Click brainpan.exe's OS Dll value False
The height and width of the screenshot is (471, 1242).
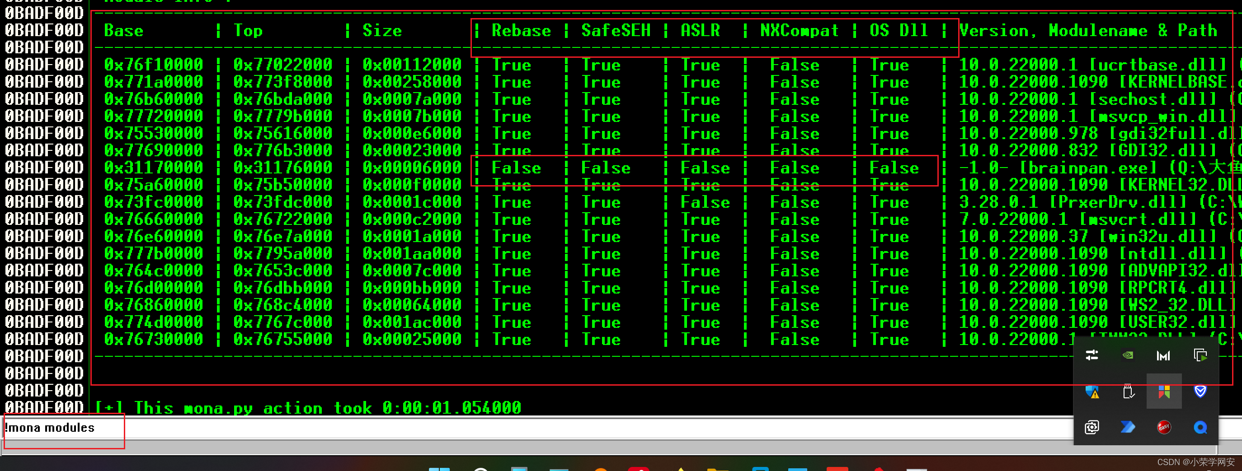894,168
